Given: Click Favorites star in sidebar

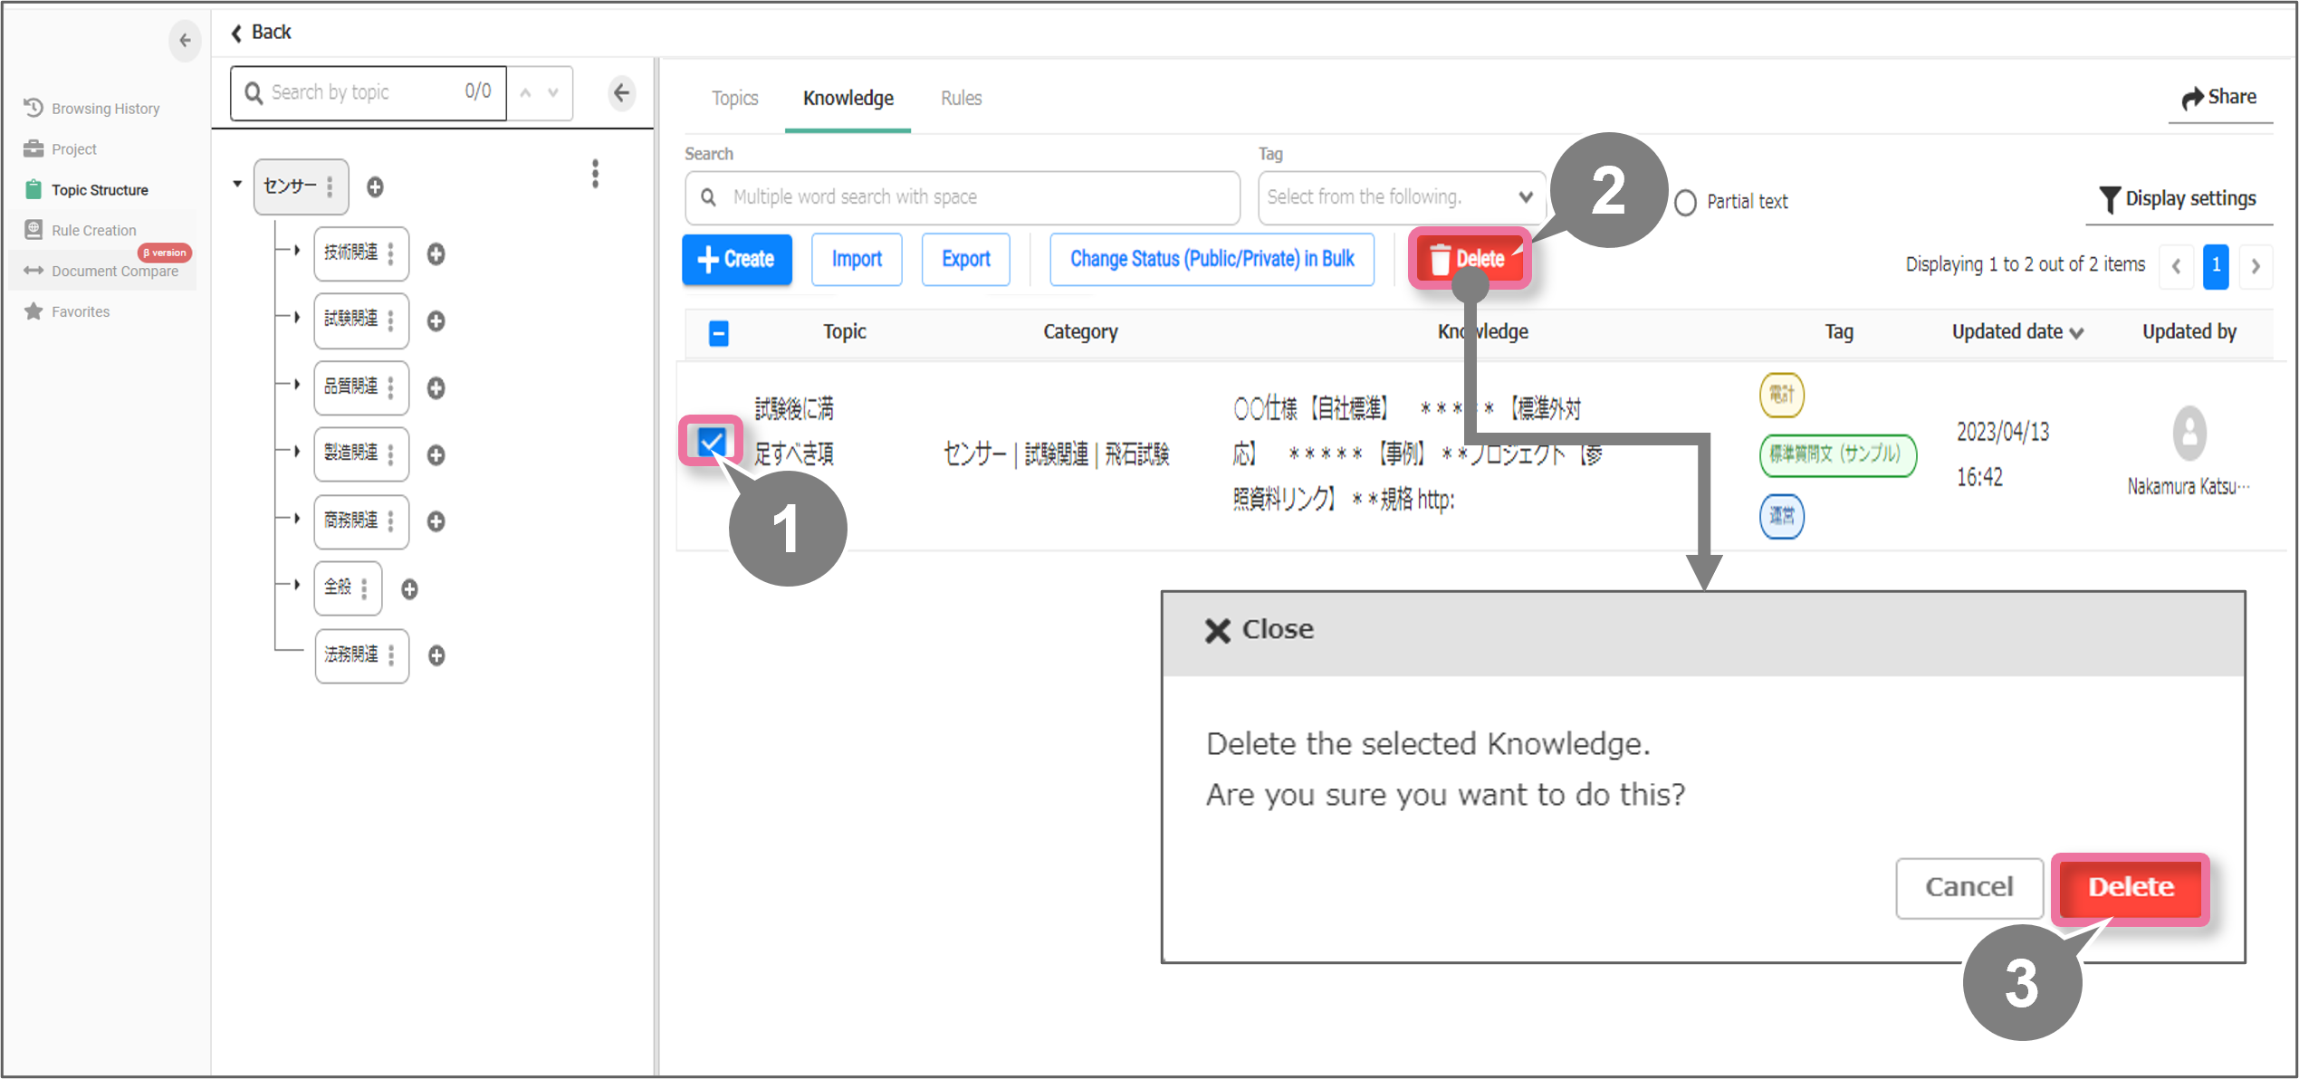Looking at the screenshot, I should pyautogui.click(x=34, y=311).
